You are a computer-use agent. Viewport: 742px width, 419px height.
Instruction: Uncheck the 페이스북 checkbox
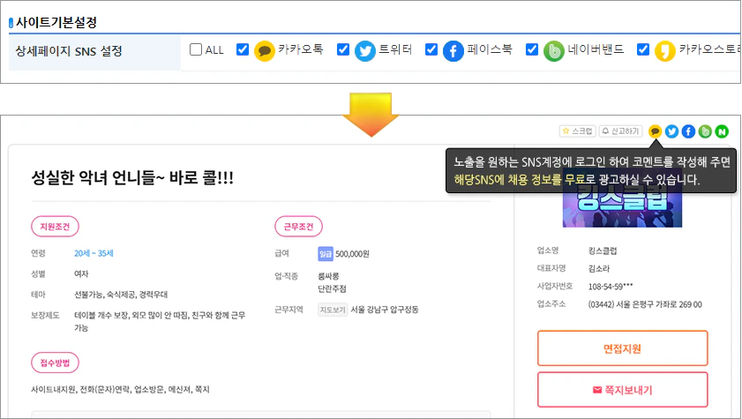(431, 49)
